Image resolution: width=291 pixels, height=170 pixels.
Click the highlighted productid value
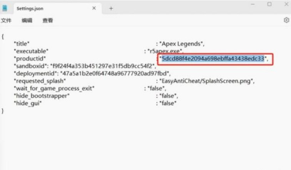click(213, 58)
